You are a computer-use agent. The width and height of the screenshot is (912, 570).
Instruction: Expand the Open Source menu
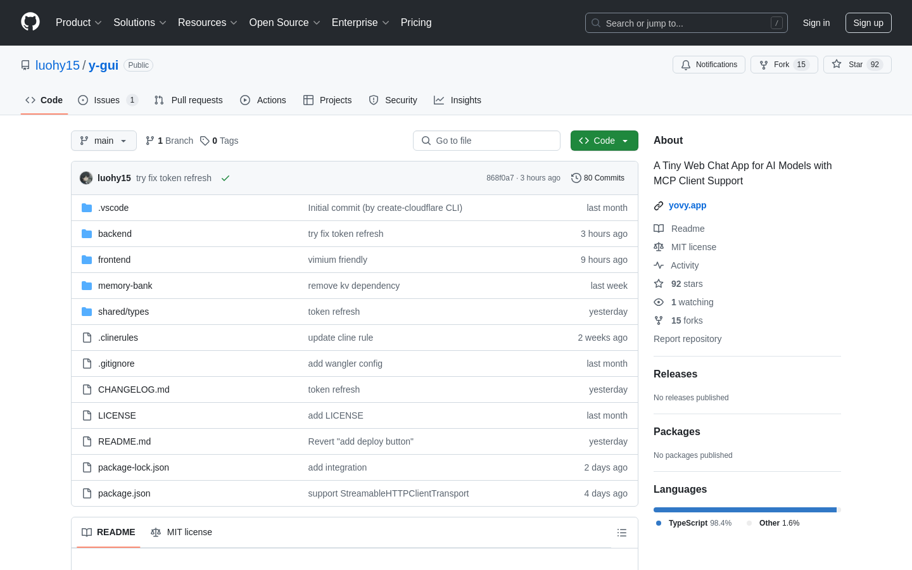point(285,22)
